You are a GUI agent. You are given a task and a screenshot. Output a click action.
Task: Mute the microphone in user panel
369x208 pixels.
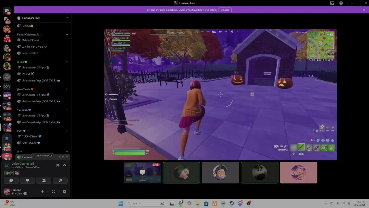43,192
